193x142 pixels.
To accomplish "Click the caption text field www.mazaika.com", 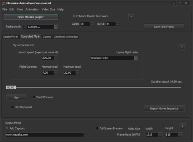I will 45,134.
